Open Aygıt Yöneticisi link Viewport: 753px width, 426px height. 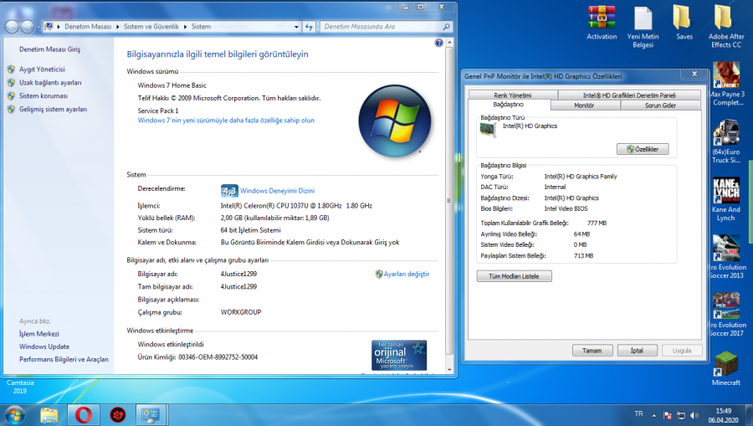click(42, 69)
